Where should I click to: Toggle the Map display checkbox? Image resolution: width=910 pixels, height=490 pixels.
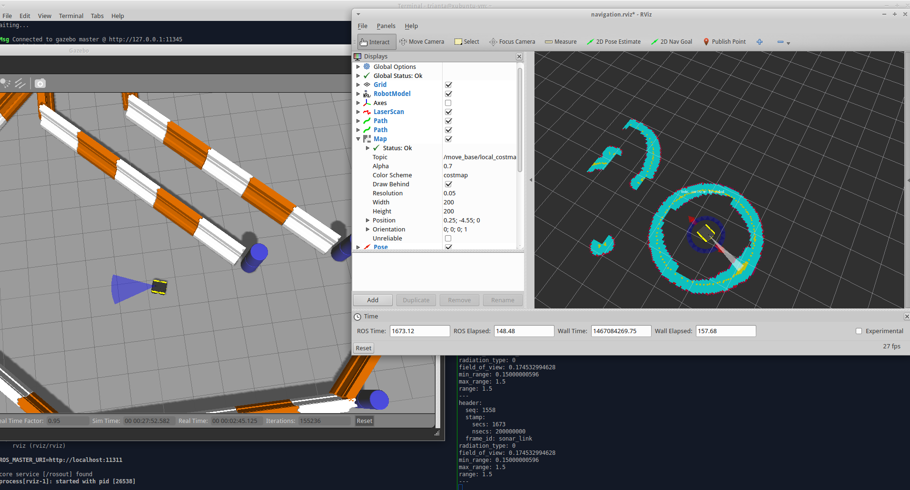[x=448, y=139]
